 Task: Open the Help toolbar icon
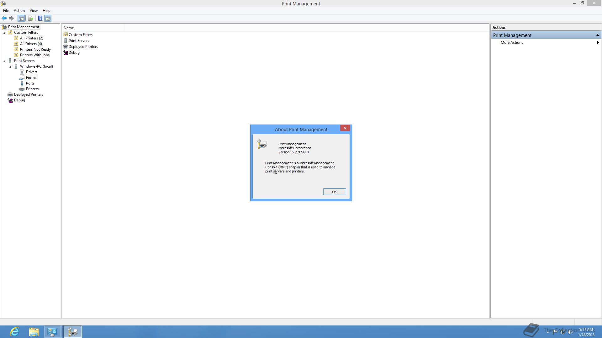(x=40, y=18)
